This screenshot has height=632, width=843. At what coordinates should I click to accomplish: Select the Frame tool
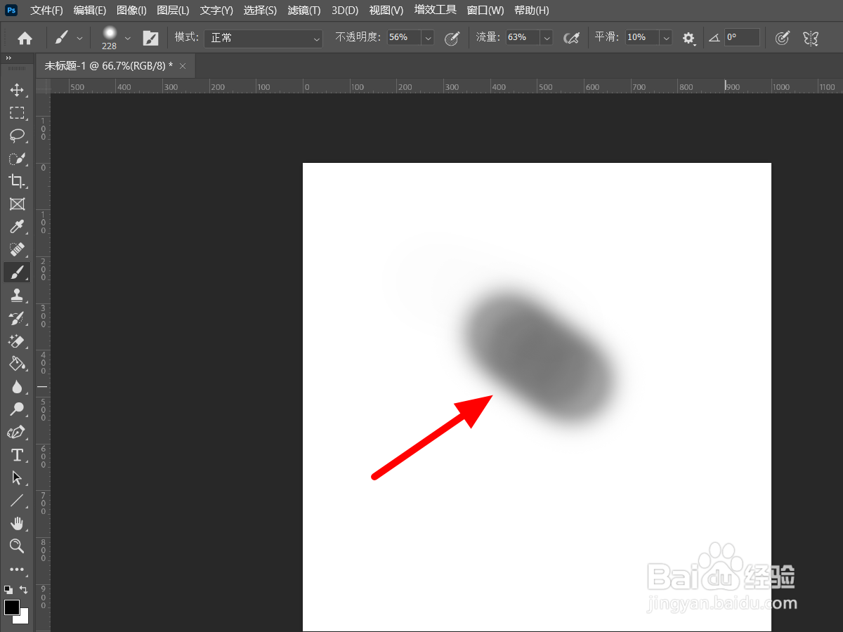tap(17, 204)
